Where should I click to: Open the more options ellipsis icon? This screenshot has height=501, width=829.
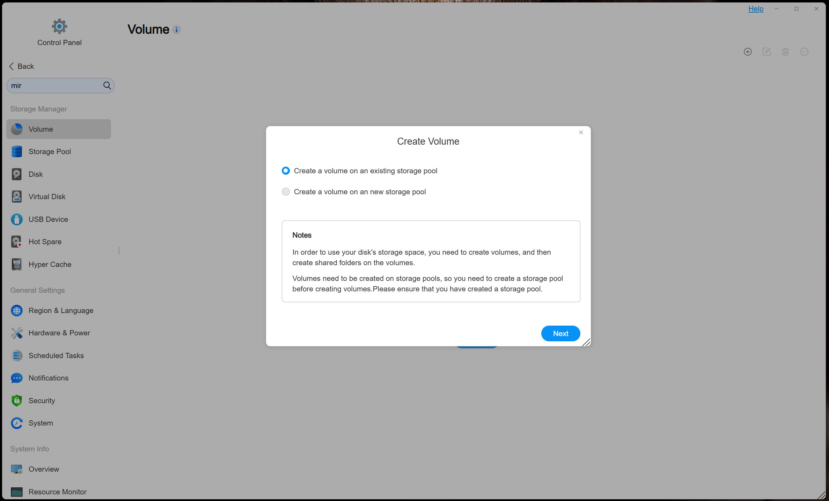(x=804, y=52)
